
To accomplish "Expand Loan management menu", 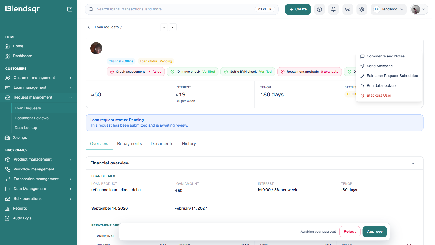I will [38, 88].
